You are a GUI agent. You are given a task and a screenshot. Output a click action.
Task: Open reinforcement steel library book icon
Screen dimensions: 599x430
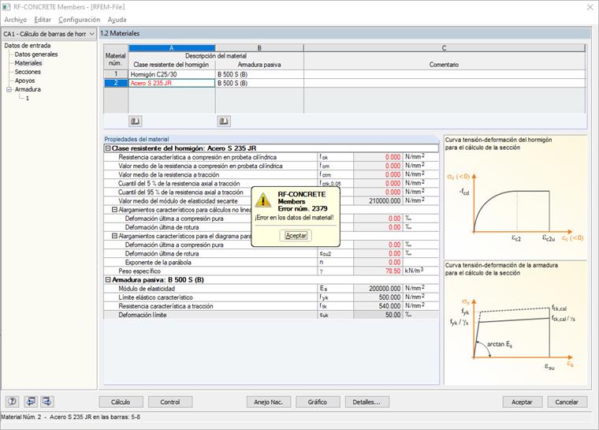tap(224, 122)
